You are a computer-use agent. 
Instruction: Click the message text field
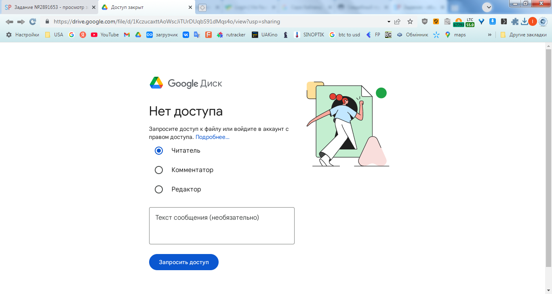click(222, 226)
